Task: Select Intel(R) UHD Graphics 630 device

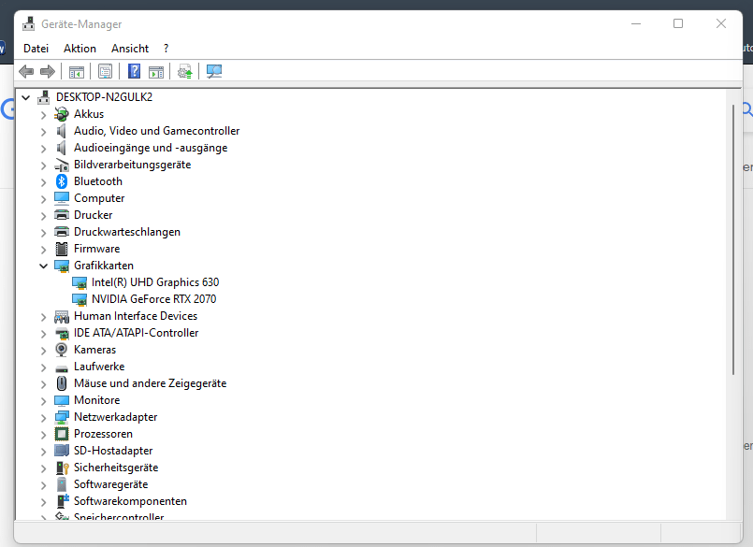Action: [155, 282]
